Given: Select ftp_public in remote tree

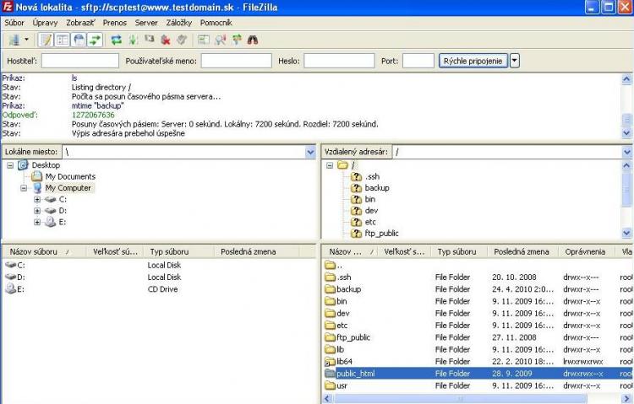Looking at the screenshot, I should pyautogui.click(x=381, y=234).
